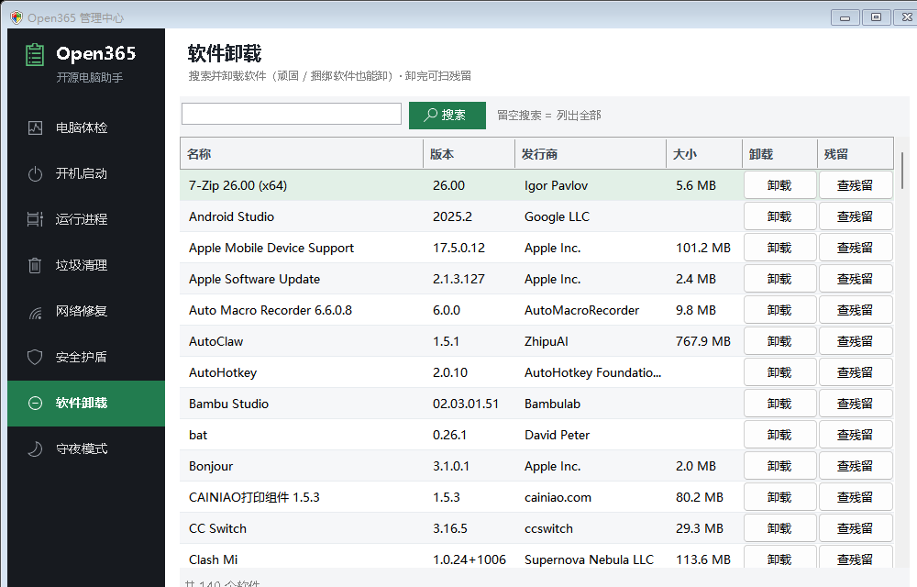Click 查残留 for Apple Software Update
This screenshot has width=917, height=587.
coord(856,279)
